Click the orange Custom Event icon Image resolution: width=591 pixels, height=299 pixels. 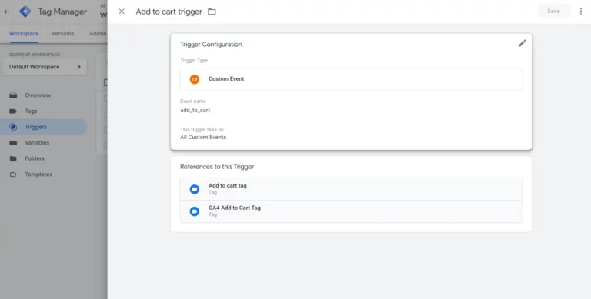point(195,79)
